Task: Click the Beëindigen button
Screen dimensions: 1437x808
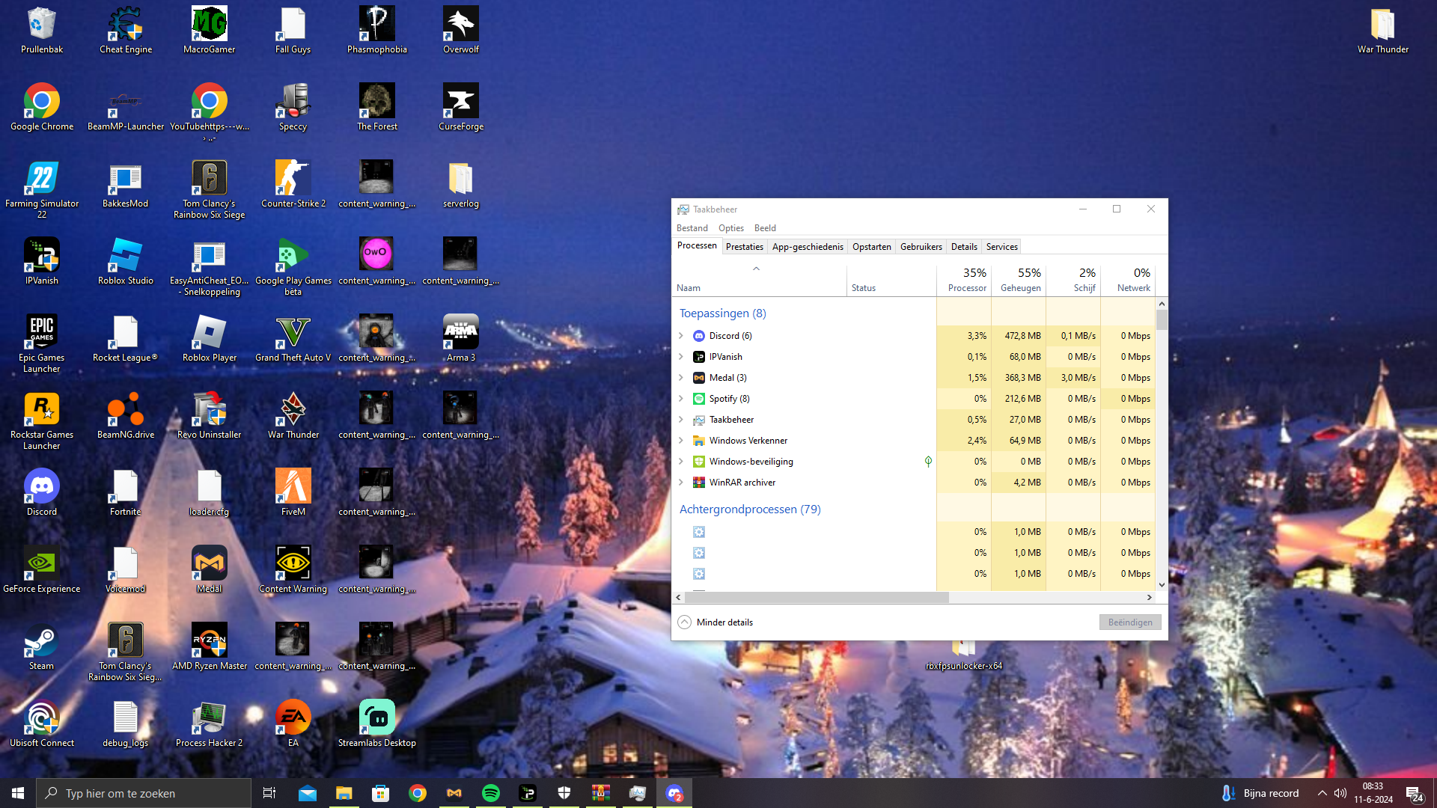Action: pos(1129,622)
